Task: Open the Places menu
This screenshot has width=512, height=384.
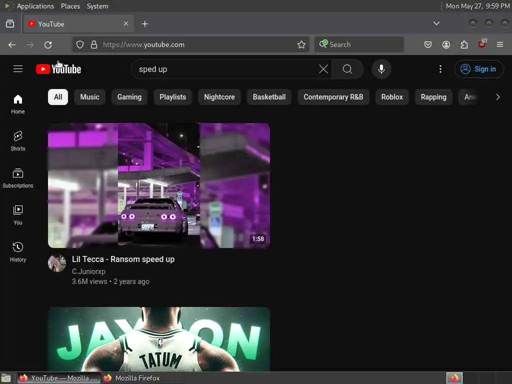Action: 70,6
